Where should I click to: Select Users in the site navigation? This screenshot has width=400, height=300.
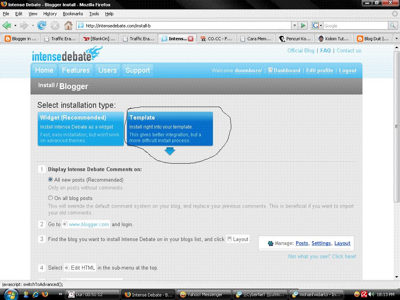click(x=107, y=70)
